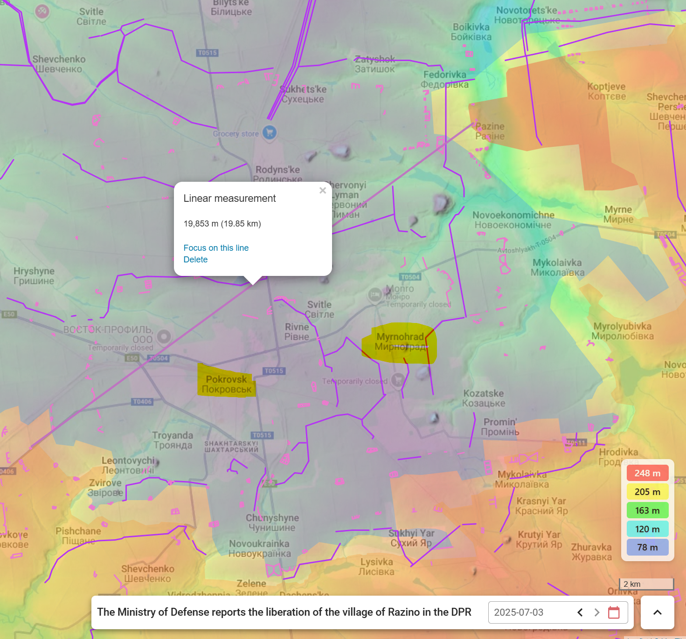The height and width of the screenshot is (639, 686).
Task: Click the Fedorivka village label
Action: (444, 79)
